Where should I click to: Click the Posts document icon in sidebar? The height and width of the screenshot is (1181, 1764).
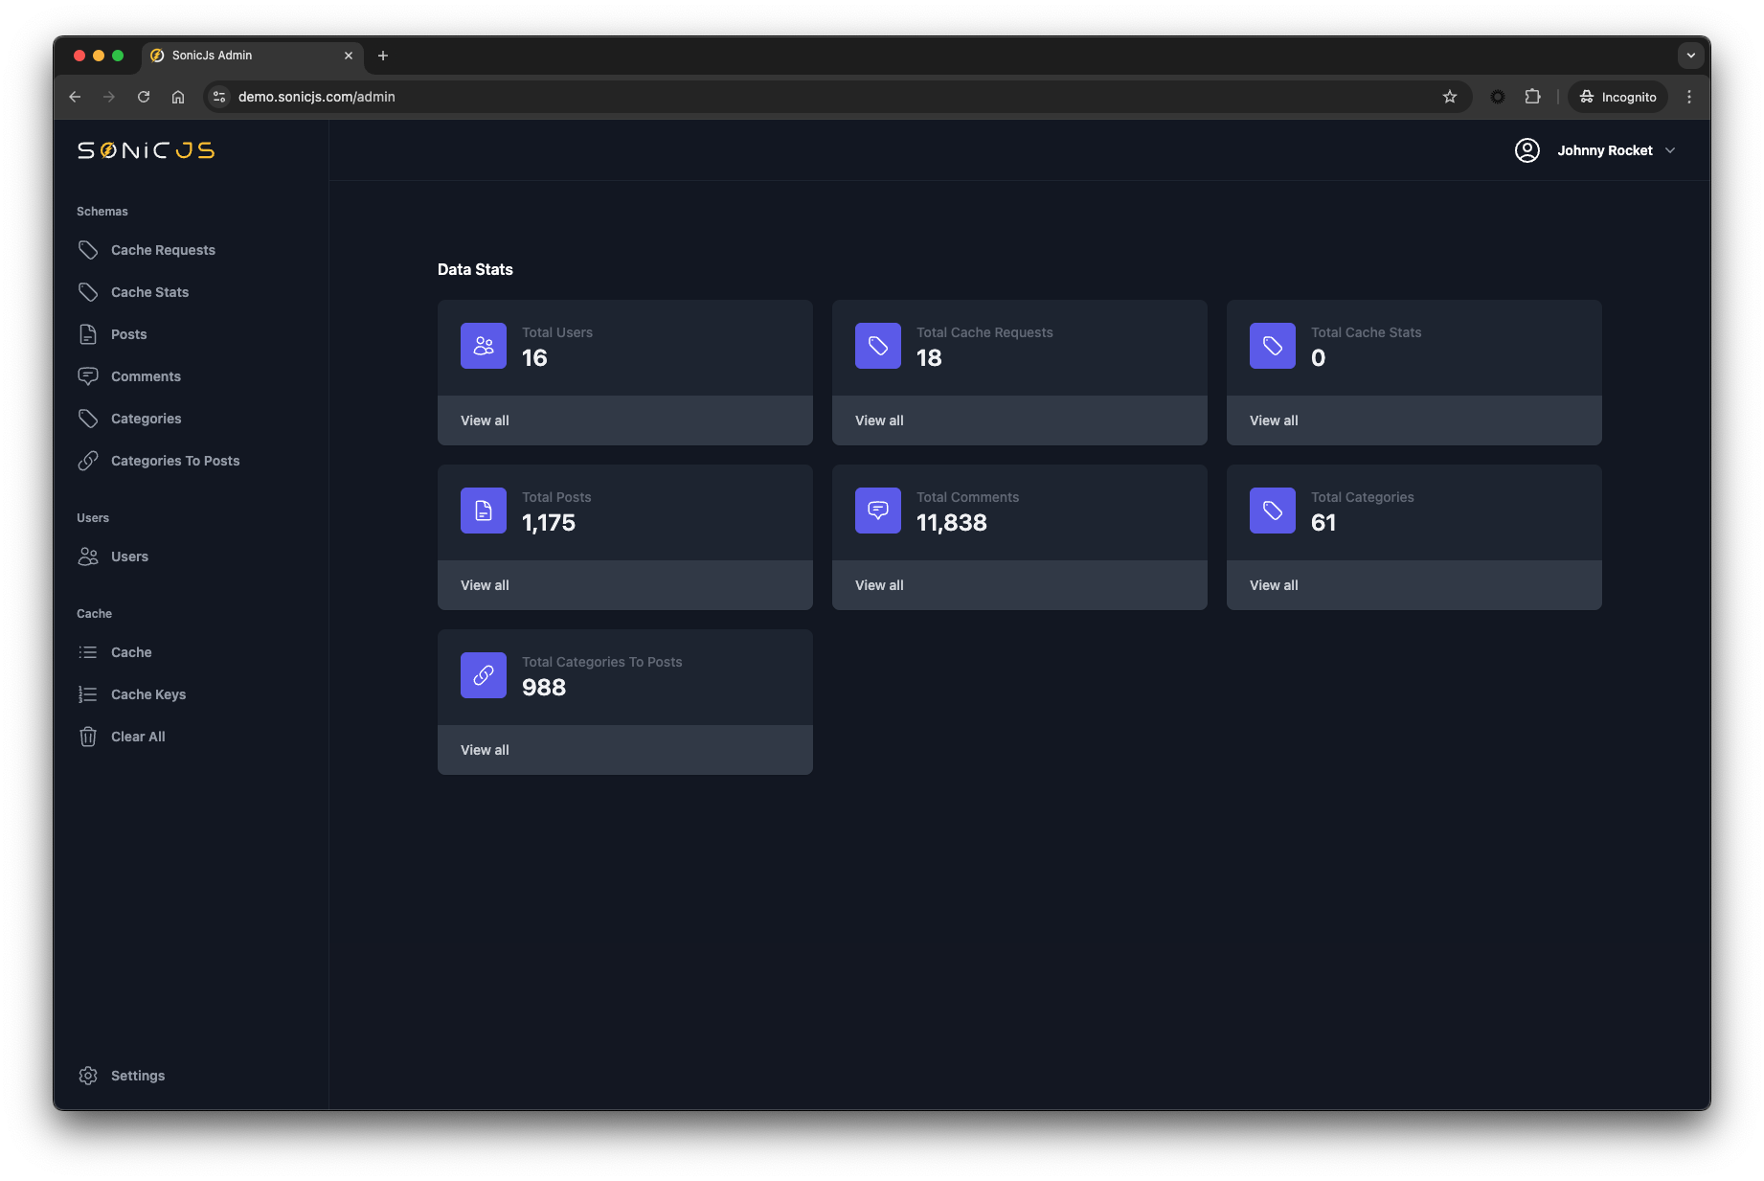point(88,333)
